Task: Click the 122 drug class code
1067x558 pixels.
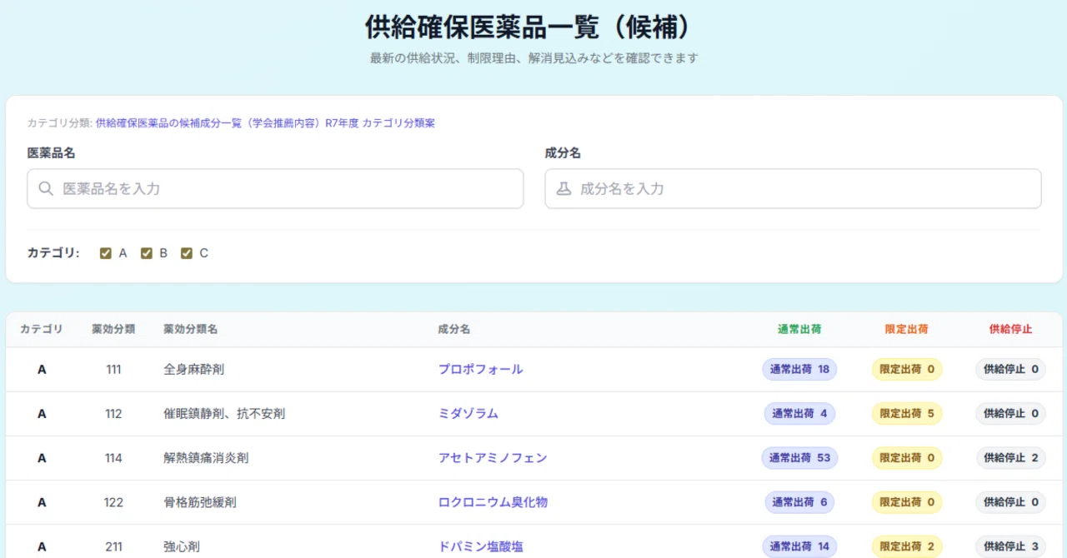Action: pos(113,502)
